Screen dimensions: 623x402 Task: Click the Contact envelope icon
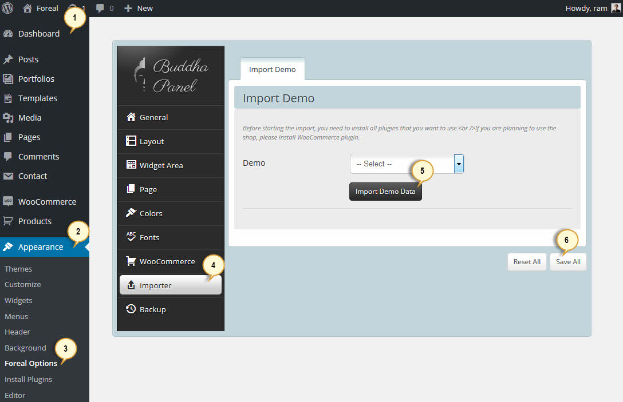pyautogui.click(x=8, y=176)
